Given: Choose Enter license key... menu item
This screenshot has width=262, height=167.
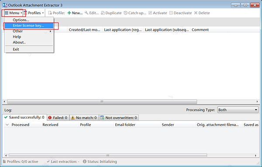Looking at the screenshot, I should pos(29,26).
